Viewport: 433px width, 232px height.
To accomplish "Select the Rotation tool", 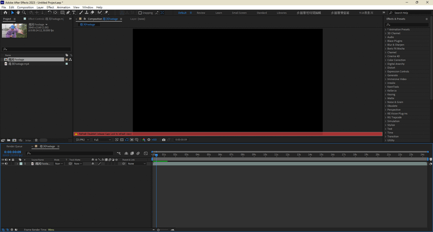I will (x=49, y=12).
